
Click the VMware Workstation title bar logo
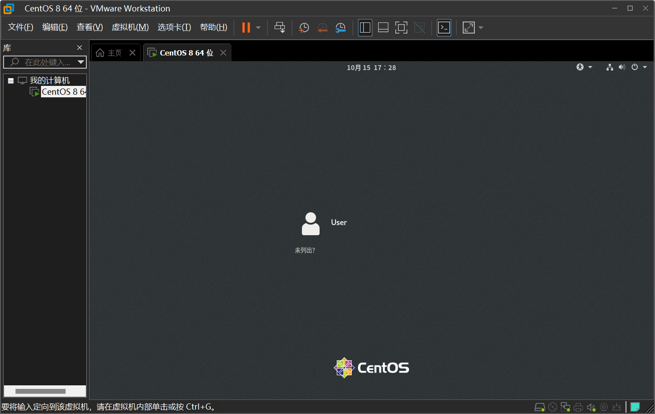[8, 8]
